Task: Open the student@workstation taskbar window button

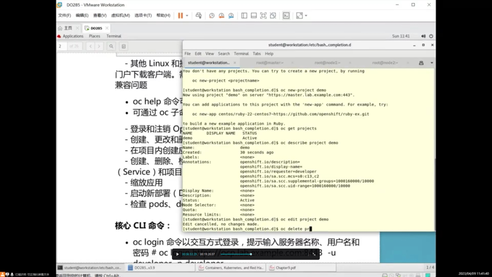Action: pyautogui.click(x=90, y=268)
